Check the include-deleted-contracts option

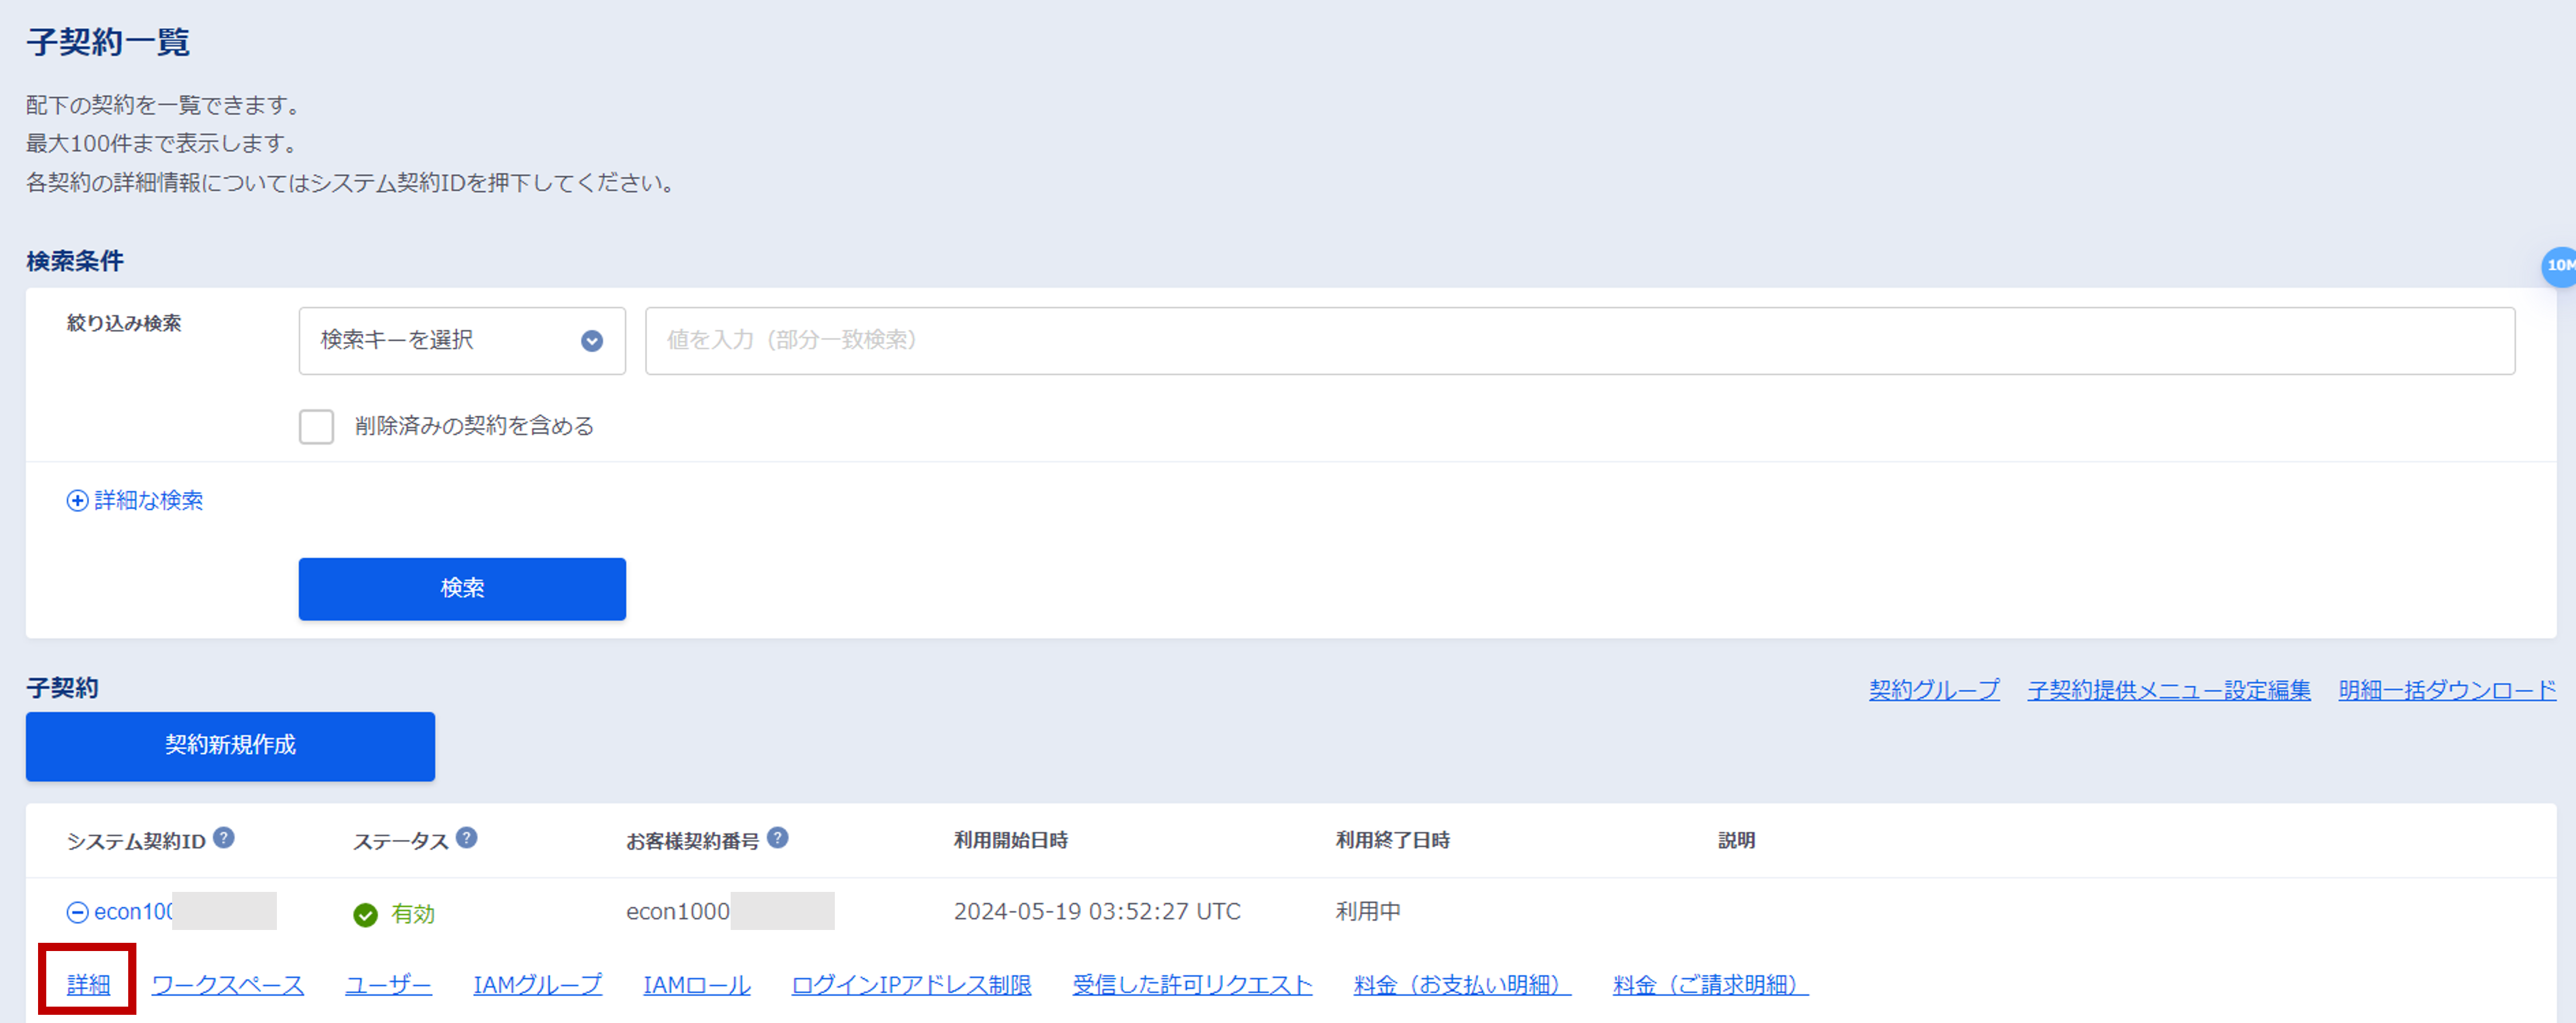click(316, 426)
